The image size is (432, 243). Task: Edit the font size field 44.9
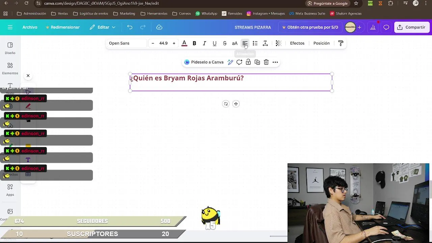pyautogui.click(x=163, y=43)
